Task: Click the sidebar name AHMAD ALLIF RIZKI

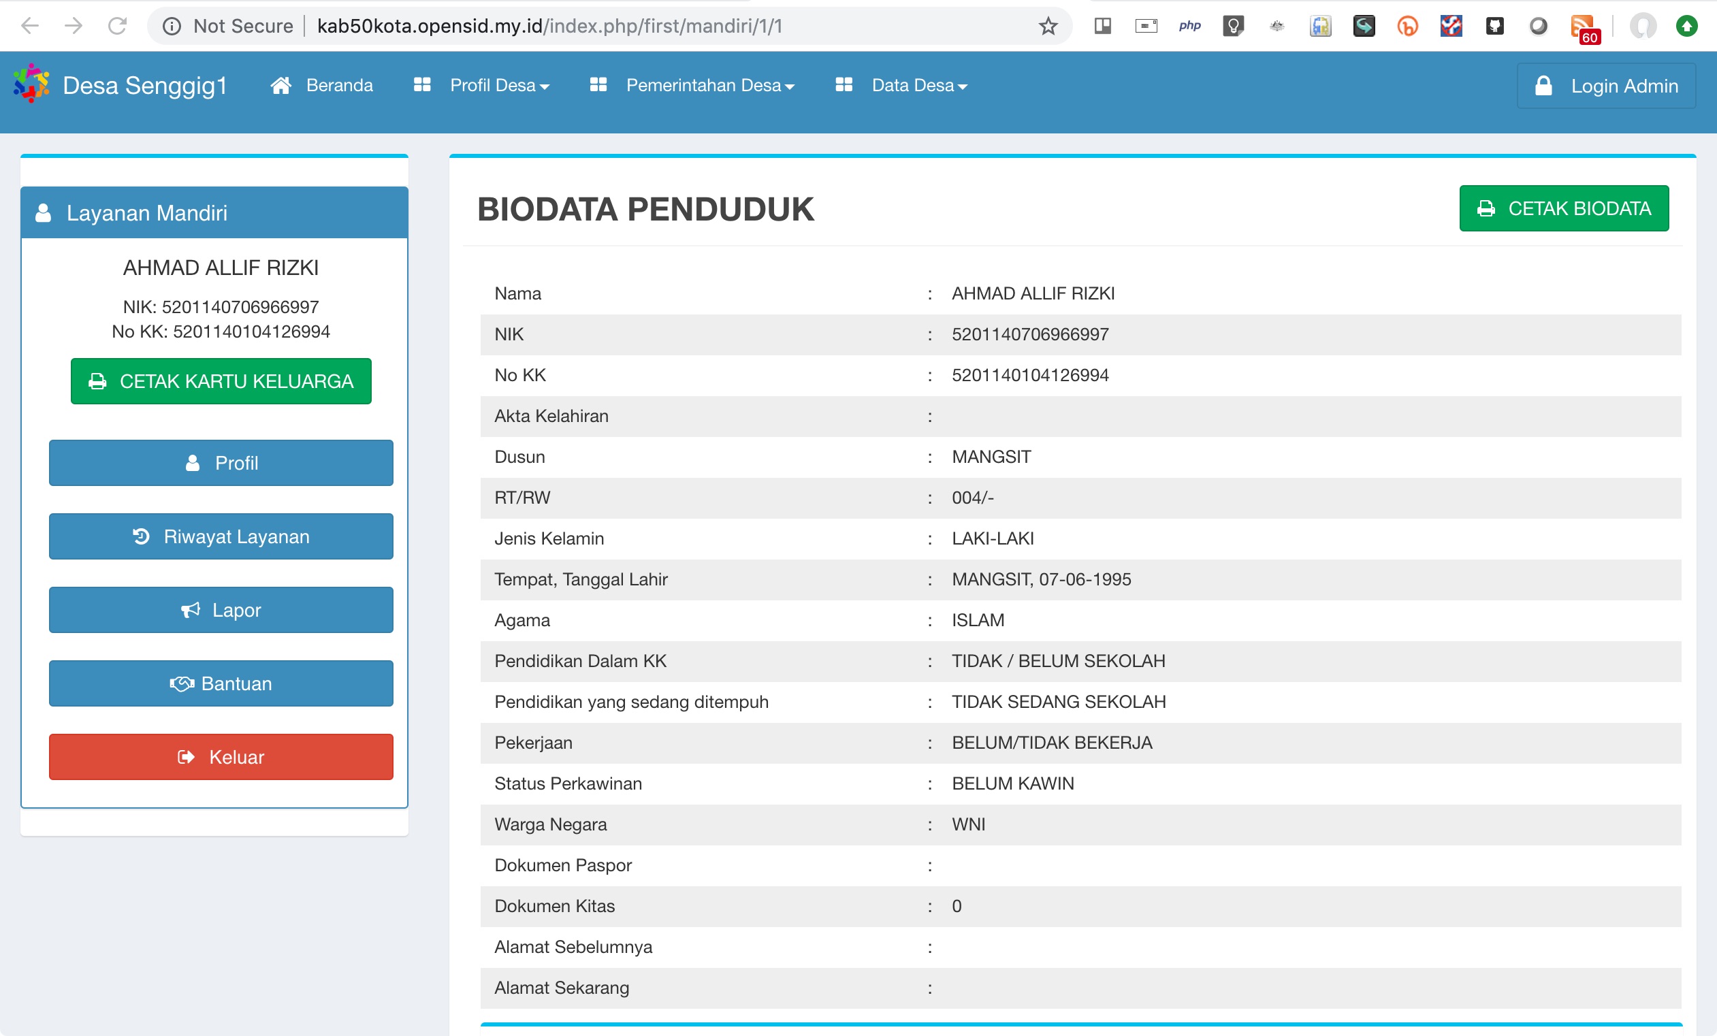Action: point(221,268)
